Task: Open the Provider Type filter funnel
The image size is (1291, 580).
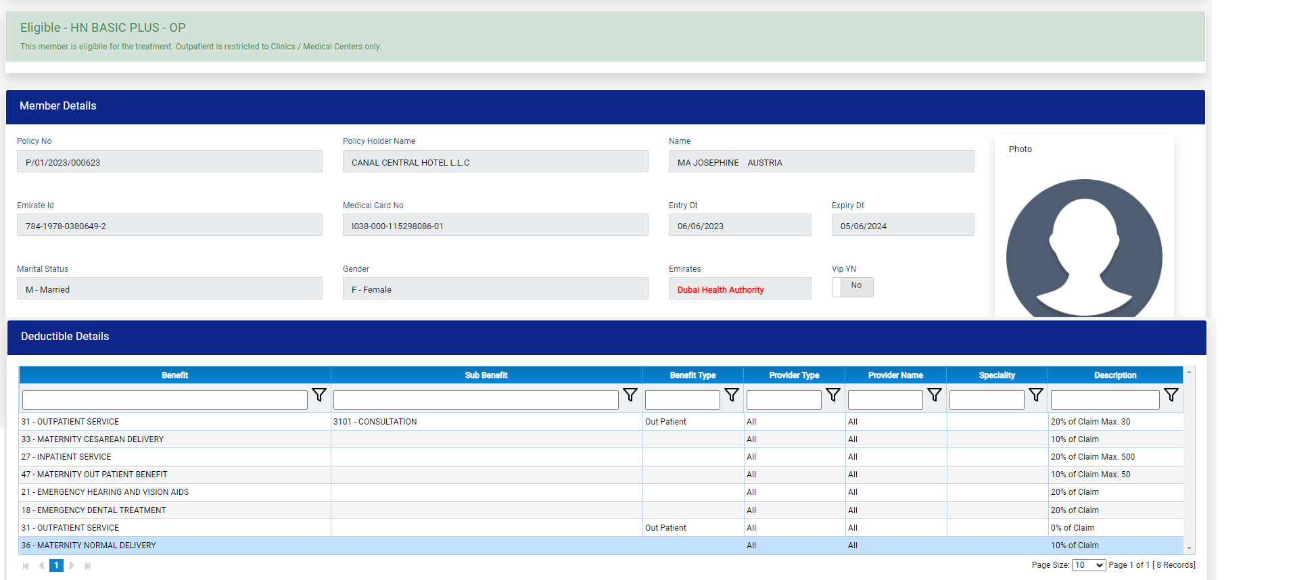Action: click(832, 395)
